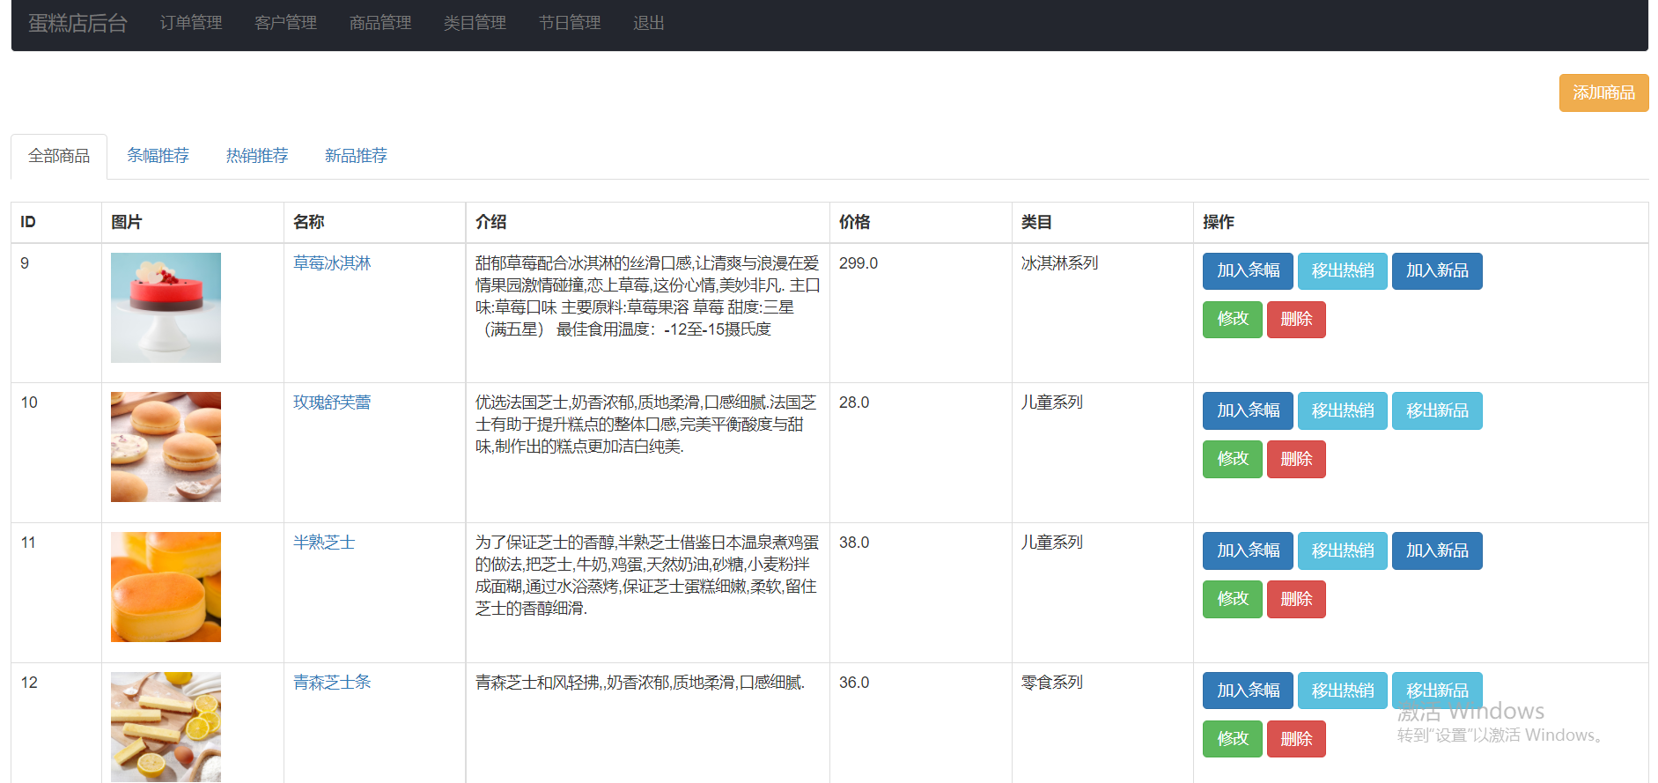Viewport: 1658px width, 783px height.
Task: Click 加入条幅 for 青森芝士条
Action: (x=1248, y=691)
